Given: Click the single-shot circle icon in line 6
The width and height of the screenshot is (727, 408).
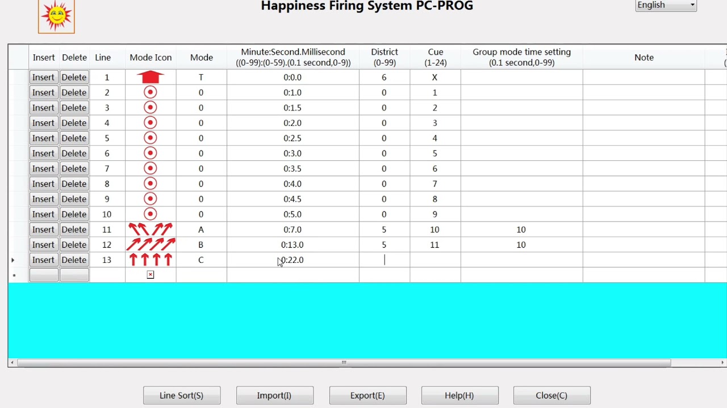Looking at the screenshot, I should 151,154.
